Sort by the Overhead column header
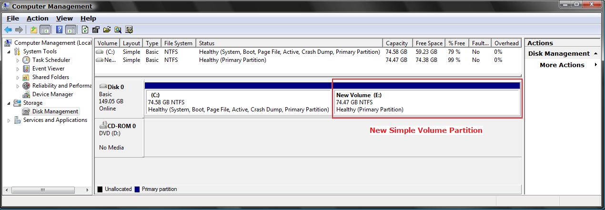This screenshot has width=605, height=210. click(x=506, y=43)
